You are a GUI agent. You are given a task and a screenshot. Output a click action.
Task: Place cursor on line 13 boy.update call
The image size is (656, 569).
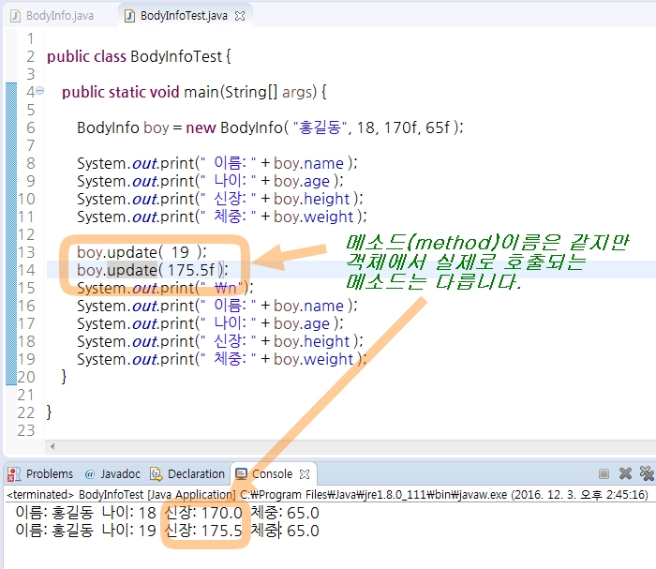tap(142, 252)
